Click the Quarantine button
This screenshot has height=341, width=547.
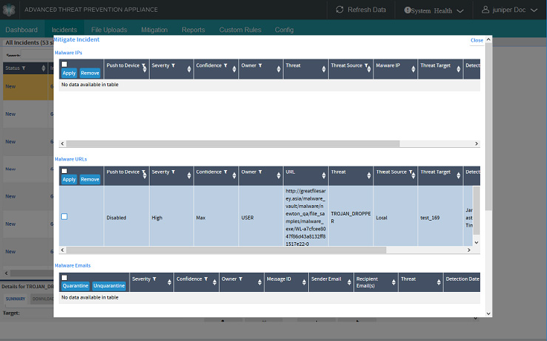pyautogui.click(x=75, y=285)
